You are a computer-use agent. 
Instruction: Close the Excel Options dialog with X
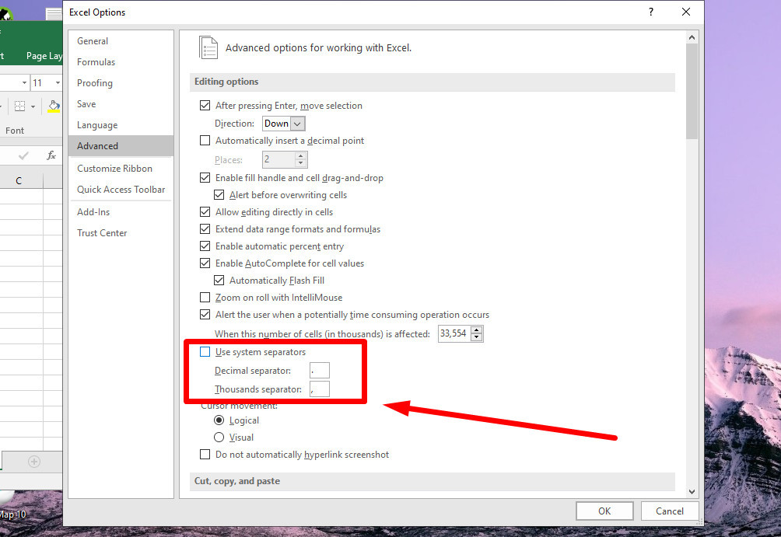[685, 12]
